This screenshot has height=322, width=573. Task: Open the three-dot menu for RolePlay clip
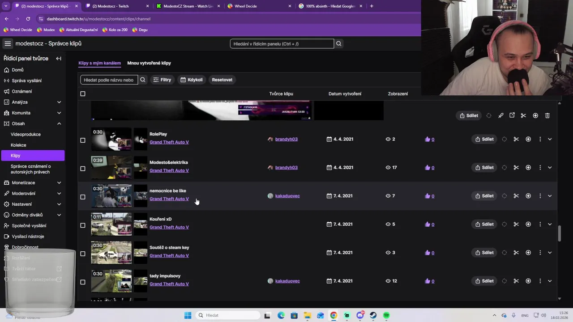[540, 139]
